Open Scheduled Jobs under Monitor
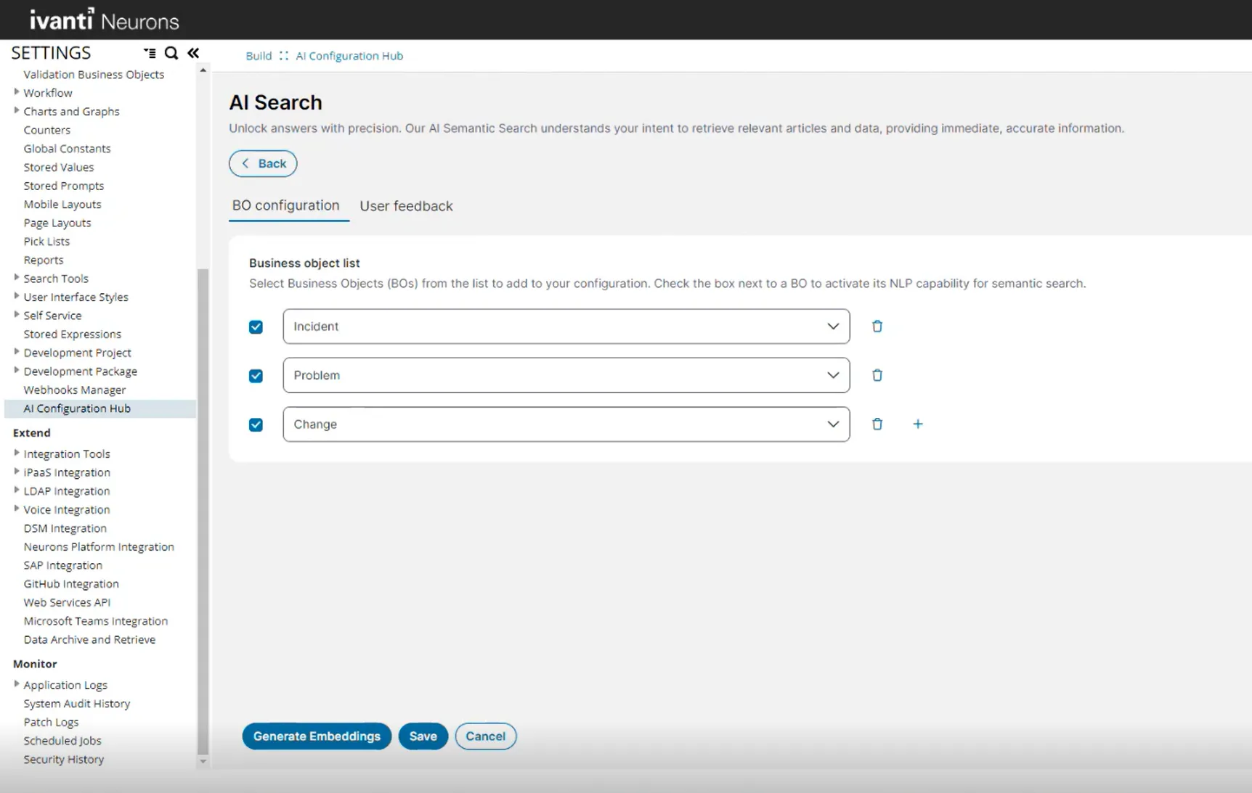The height and width of the screenshot is (793, 1252). tap(62, 741)
